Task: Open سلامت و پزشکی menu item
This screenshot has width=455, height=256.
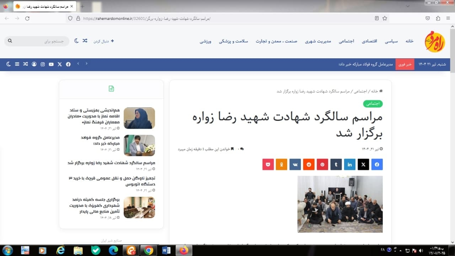Action: pos(233,41)
